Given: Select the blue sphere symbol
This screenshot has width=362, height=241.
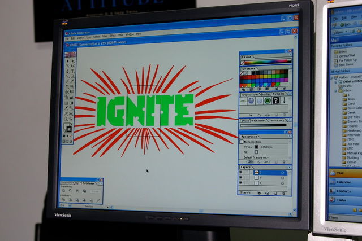Looking at the screenshot, I should click(251, 100).
